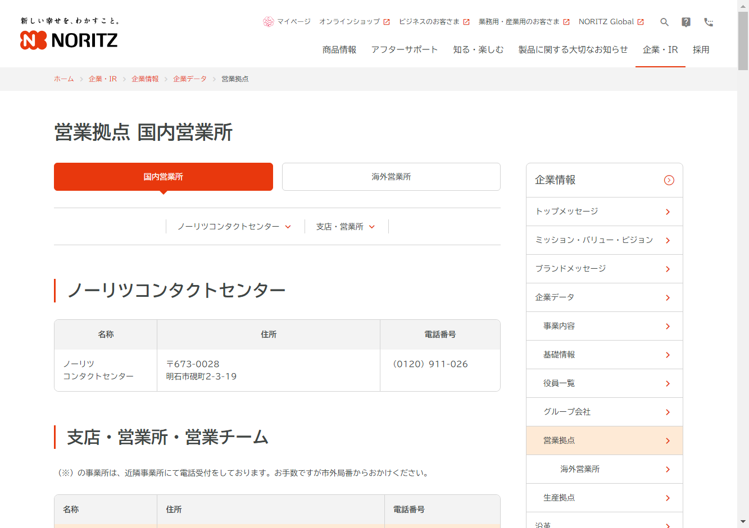This screenshot has height=528, width=749.
Task: Click the help question mark icon
Action: [686, 22]
